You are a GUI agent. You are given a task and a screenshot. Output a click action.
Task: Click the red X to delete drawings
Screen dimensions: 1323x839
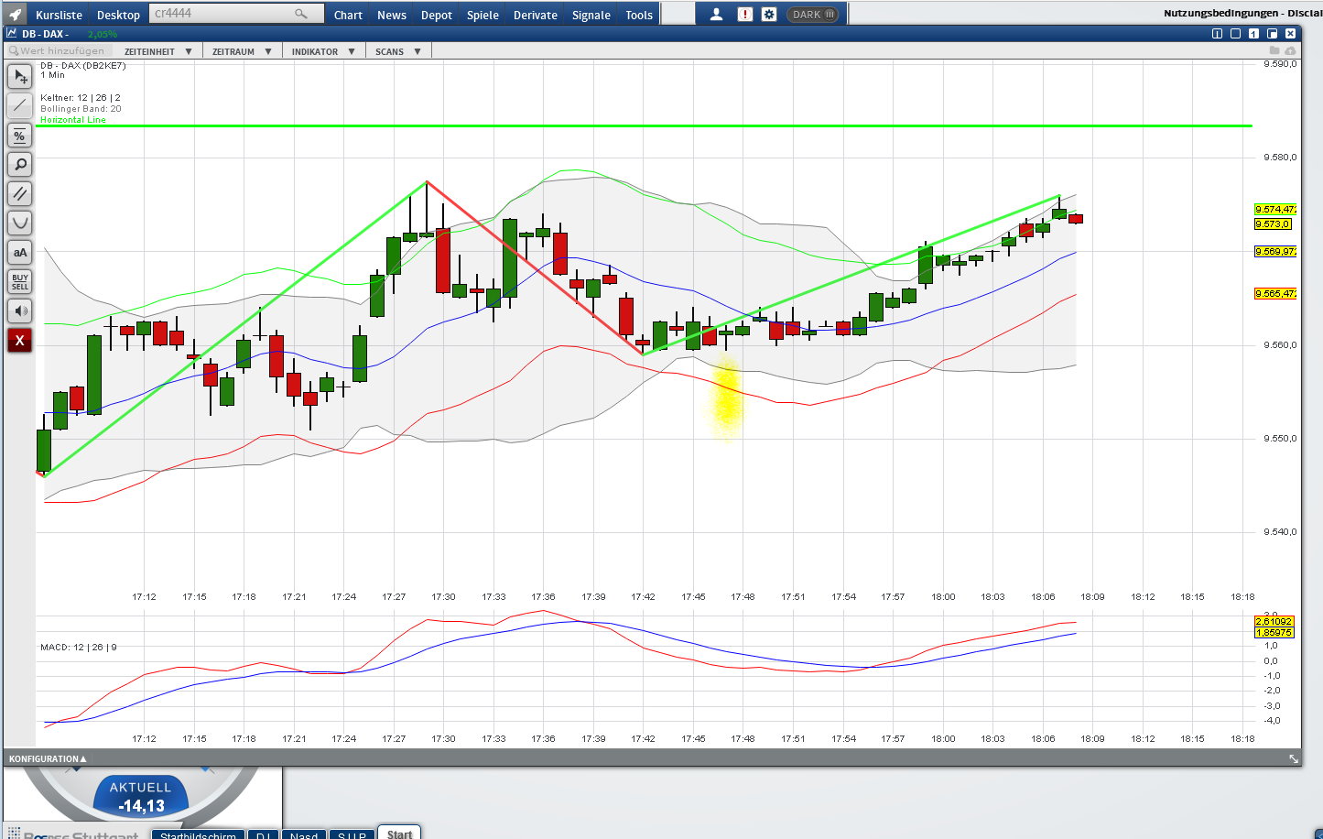click(19, 340)
